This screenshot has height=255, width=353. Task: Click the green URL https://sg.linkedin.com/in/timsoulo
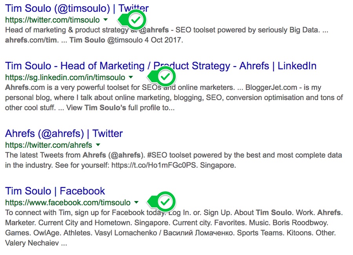[x=65, y=77]
